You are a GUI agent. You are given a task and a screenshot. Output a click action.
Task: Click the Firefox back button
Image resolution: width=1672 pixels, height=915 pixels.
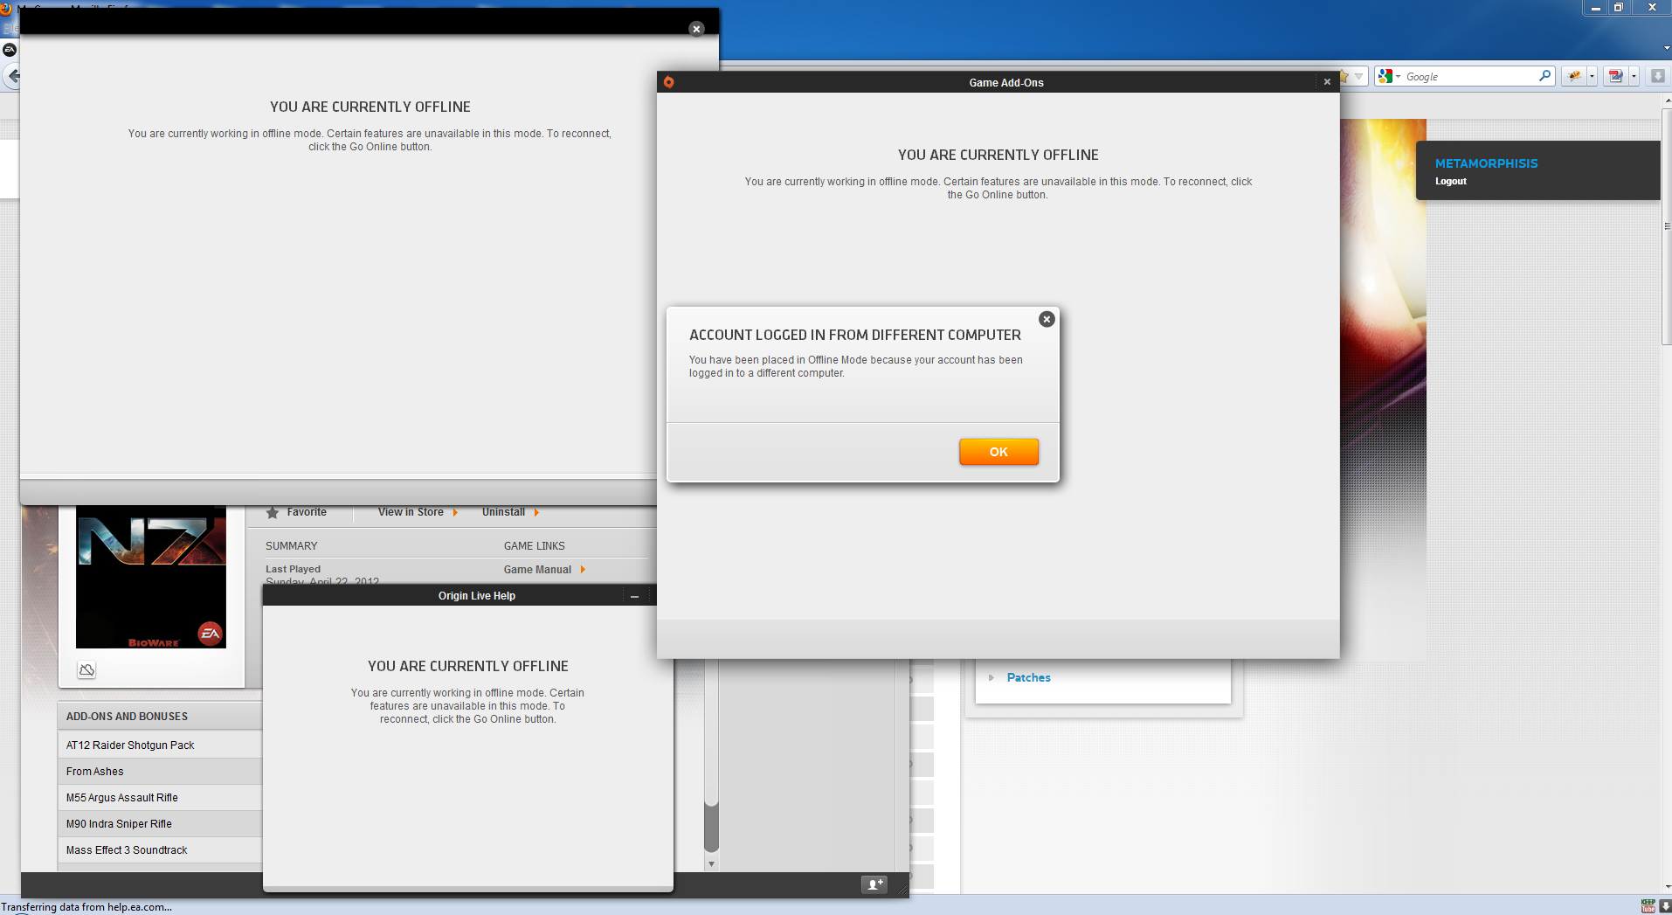coord(11,77)
